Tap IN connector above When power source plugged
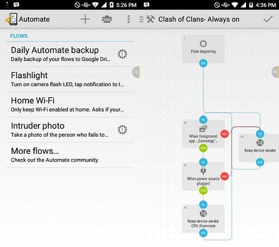This screenshot has height=247, width=279. coord(203,162)
